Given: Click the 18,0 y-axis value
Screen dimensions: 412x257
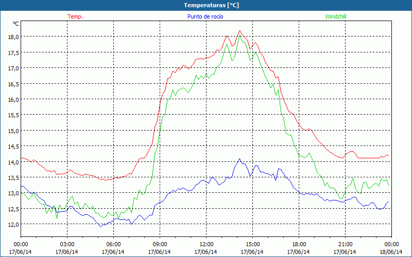Looking at the screenshot, I should pyautogui.click(x=13, y=37).
